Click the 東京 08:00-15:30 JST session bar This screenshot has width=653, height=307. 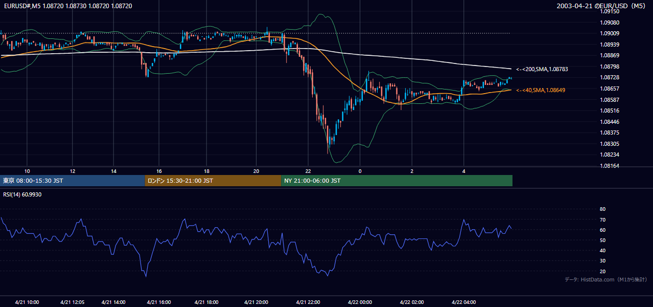(73, 181)
